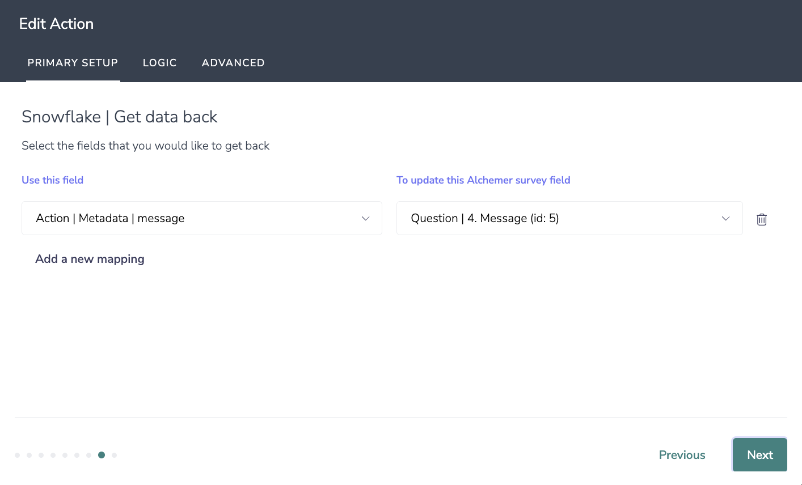Jump to the first step dot
This screenshot has width=802, height=485.
(x=17, y=455)
